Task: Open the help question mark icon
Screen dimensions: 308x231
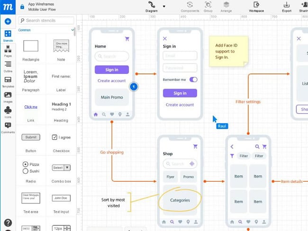Action: coord(8,223)
